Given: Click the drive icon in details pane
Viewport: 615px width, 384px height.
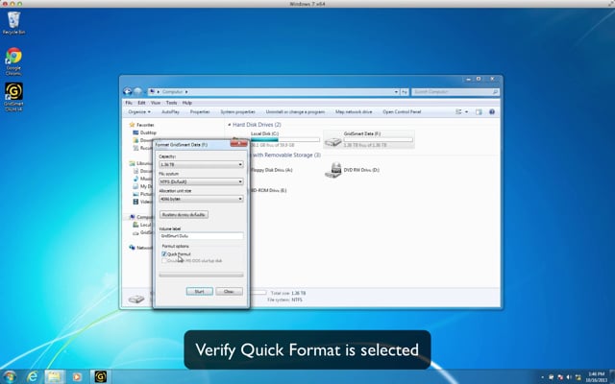Looking at the screenshot, I should 136,299.
